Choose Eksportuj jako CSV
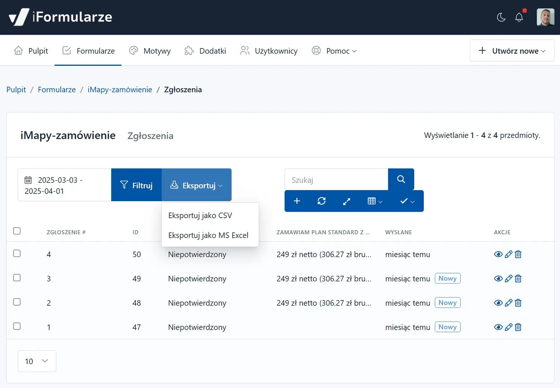560x388 pixels. (200, 216)
